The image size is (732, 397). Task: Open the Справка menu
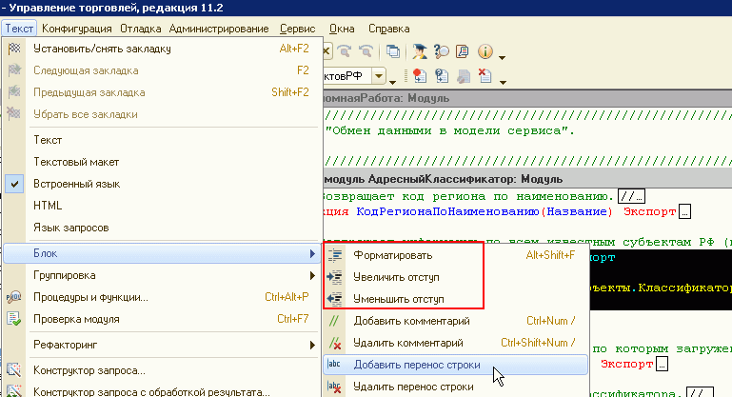point(389,29)
